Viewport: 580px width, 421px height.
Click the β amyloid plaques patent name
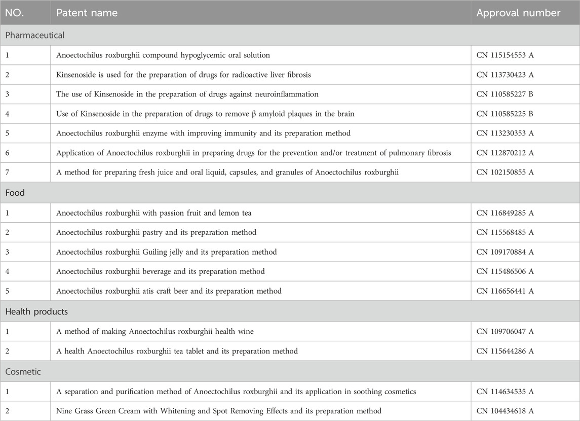coord(205,114)
